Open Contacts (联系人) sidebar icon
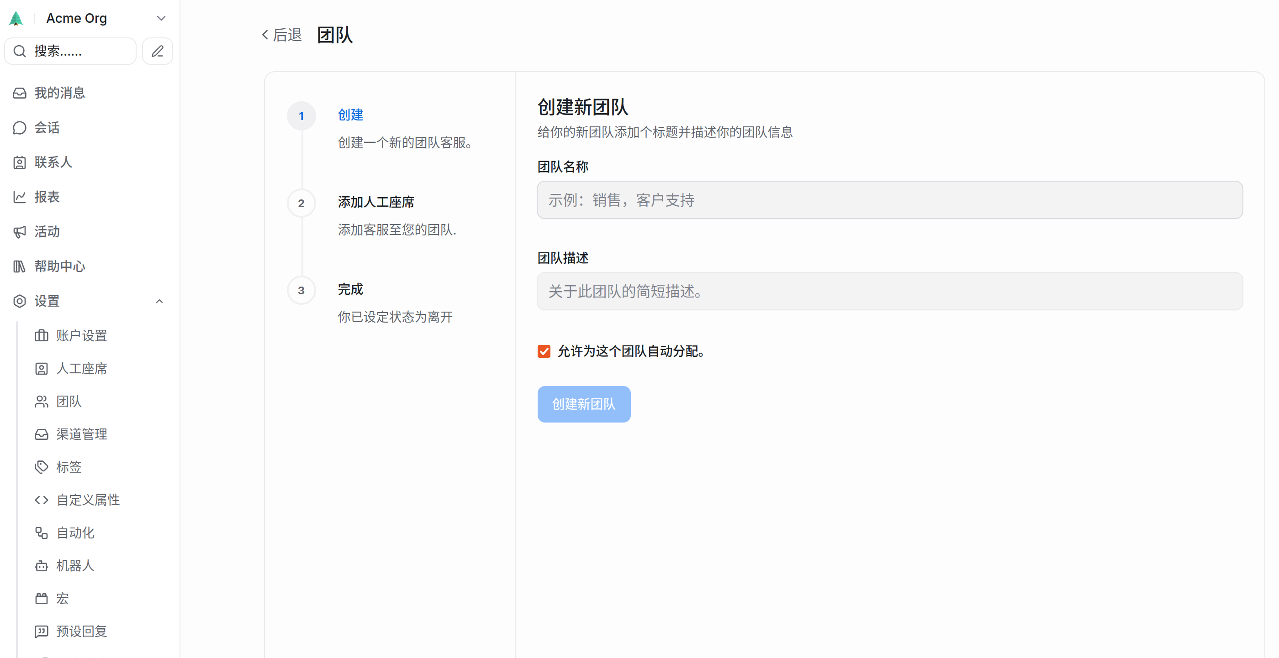This screenshot has width=1279, height=658. [20, 162]
